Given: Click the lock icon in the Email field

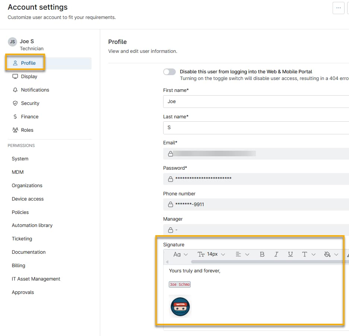Looking at the screenshot, I should click(171, 154).
